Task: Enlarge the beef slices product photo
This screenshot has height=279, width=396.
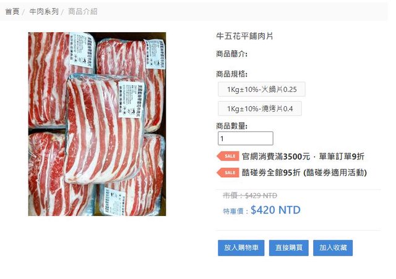Action: pos(97,124)
